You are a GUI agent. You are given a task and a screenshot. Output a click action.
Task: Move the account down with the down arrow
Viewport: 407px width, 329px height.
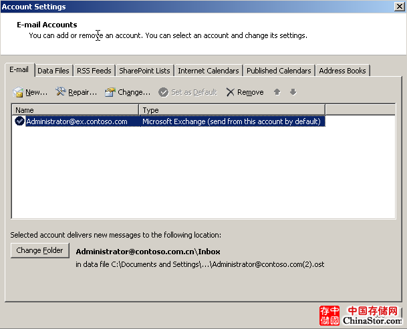[x=293, y=92]
